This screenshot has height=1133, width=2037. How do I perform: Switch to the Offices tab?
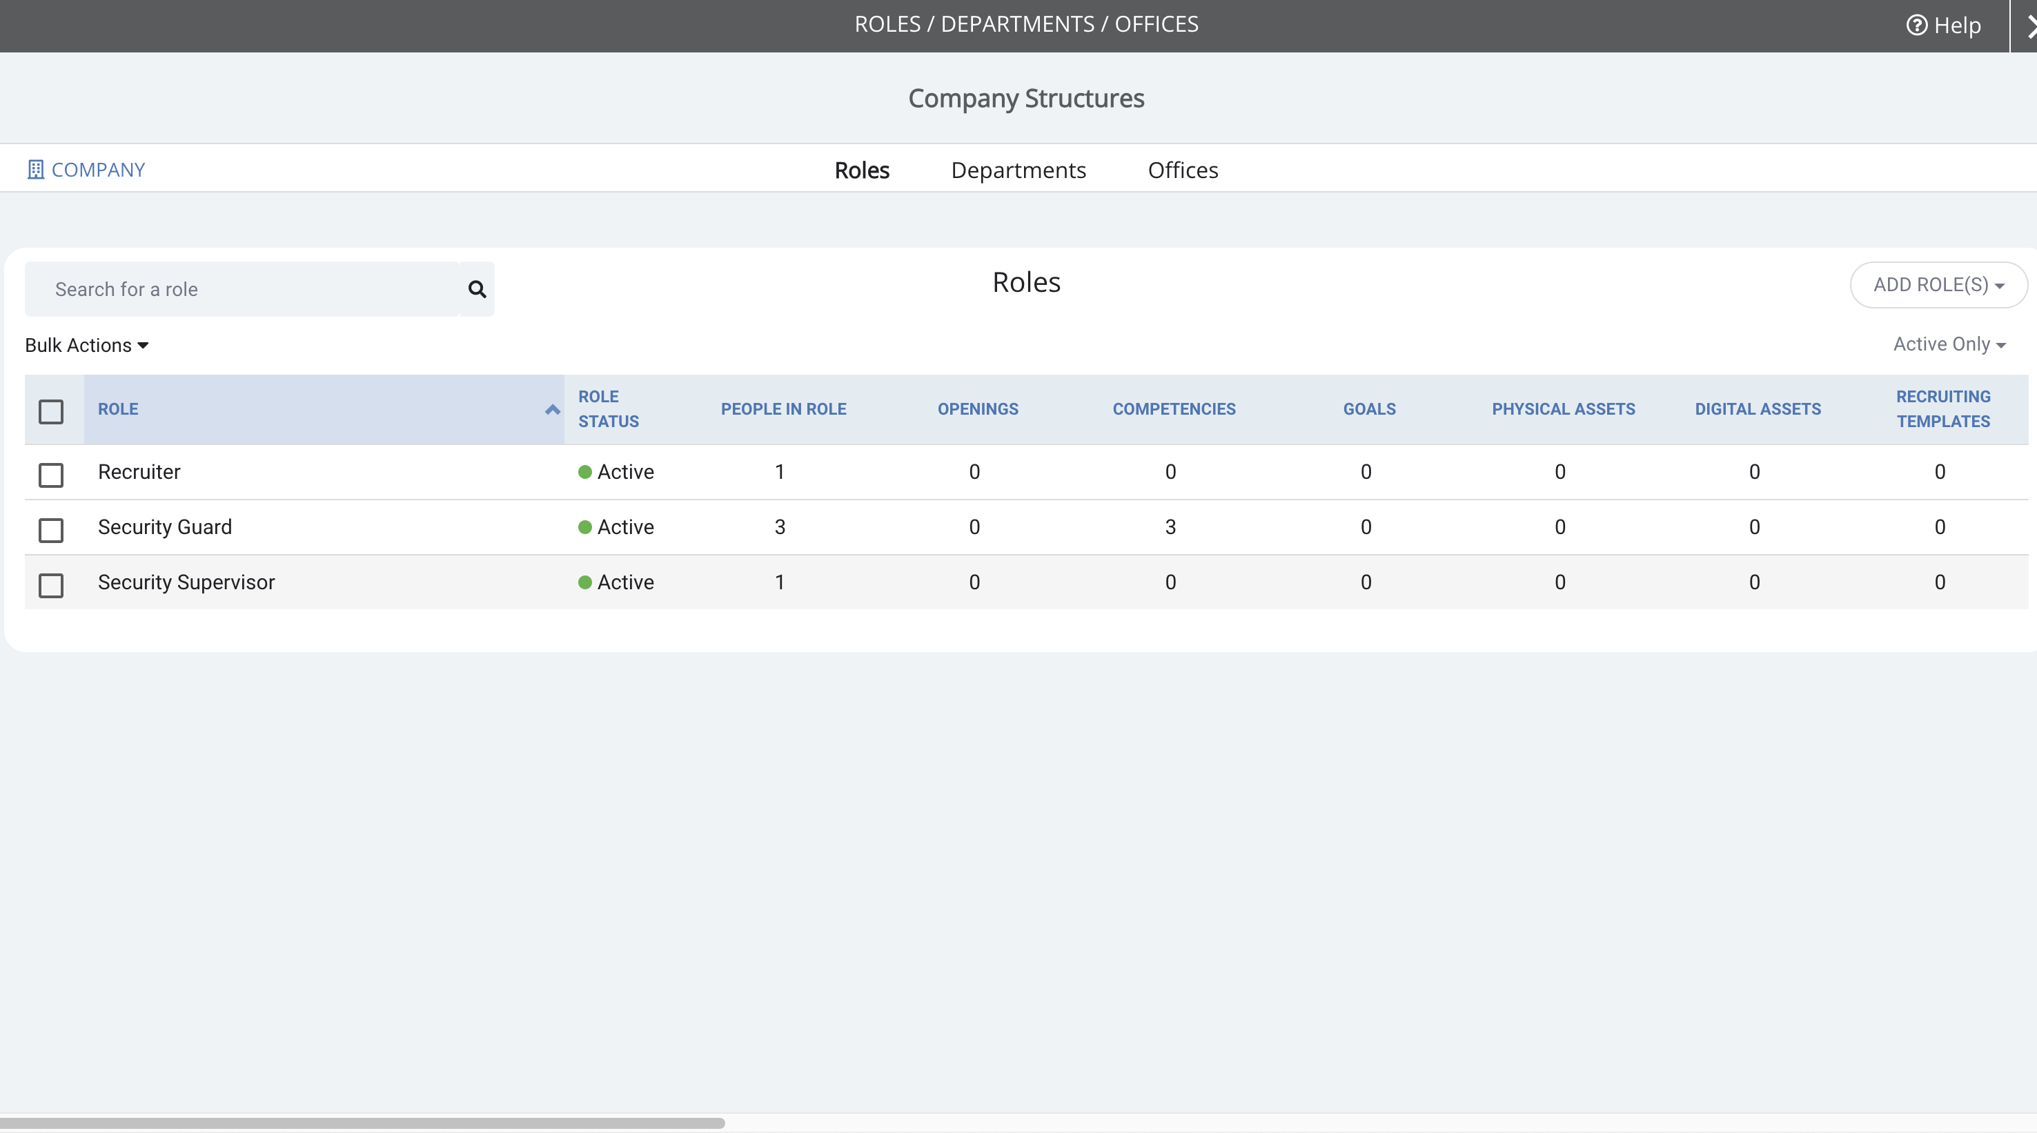pos(1183,170)
